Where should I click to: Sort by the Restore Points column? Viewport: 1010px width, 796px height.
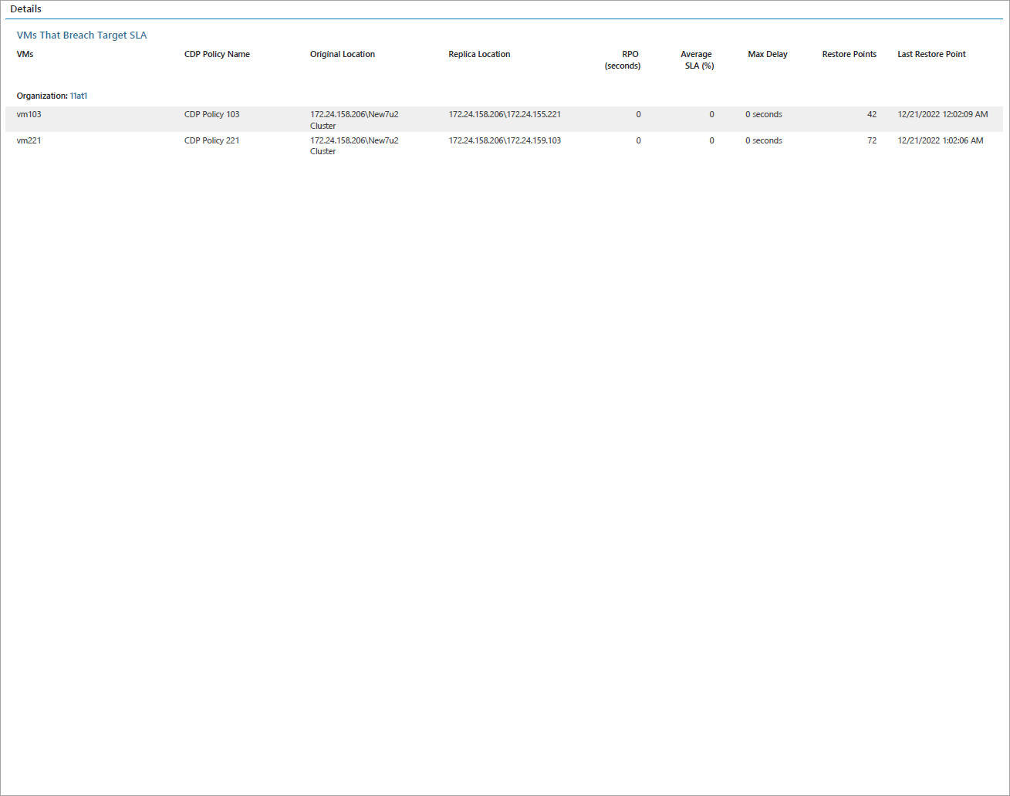click(849, 54)
